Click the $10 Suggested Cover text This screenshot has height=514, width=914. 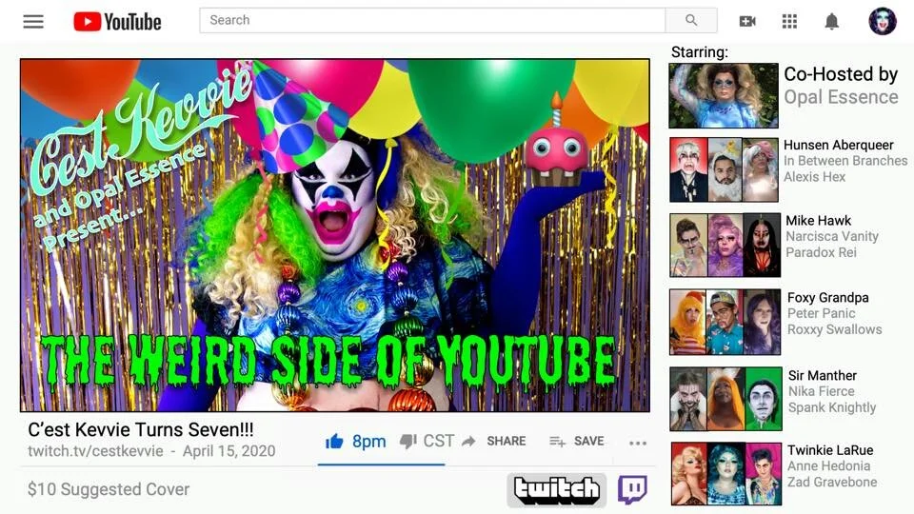click(109, 489)
